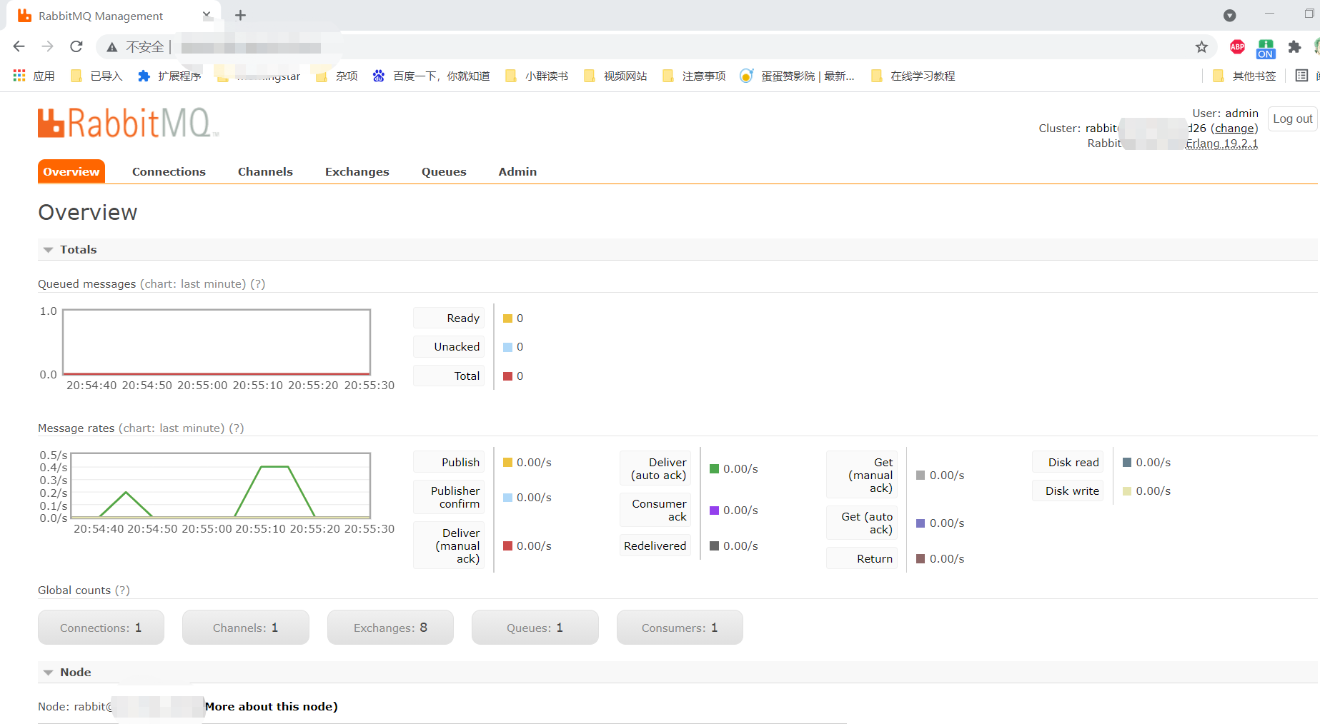1320x724 pixels.
Task: Open the 百度一下 bookmark
Action: [x=431, y=76]
